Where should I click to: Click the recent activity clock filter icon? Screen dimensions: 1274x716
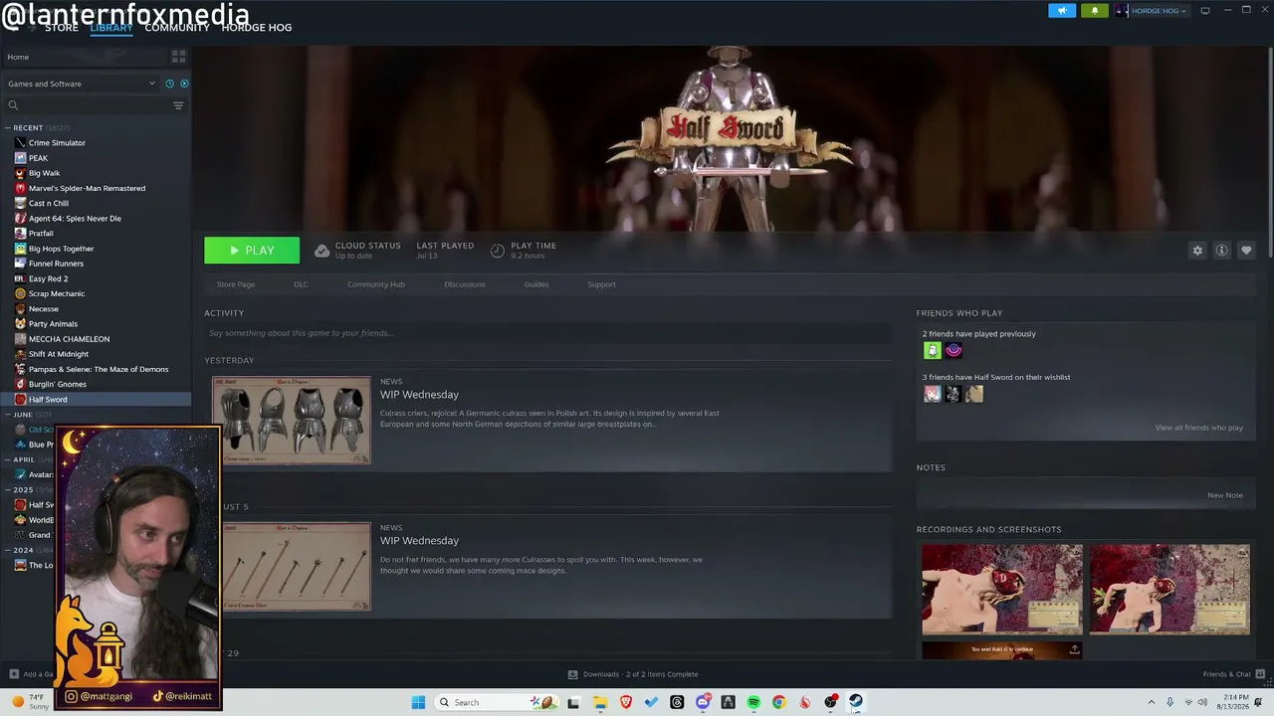(x=169, y=84)
